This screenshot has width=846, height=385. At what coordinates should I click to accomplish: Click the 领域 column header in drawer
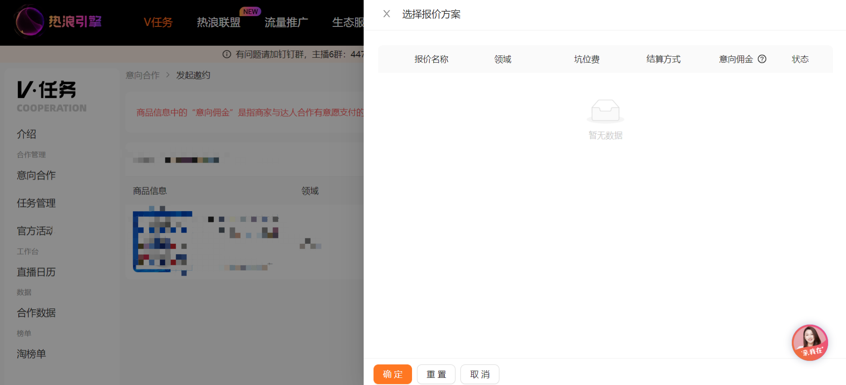click(x=503, y=59)
